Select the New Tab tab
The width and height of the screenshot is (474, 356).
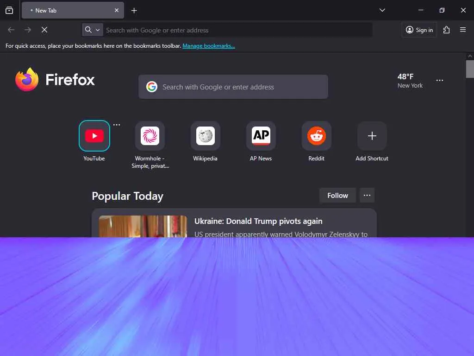(73, 10)
